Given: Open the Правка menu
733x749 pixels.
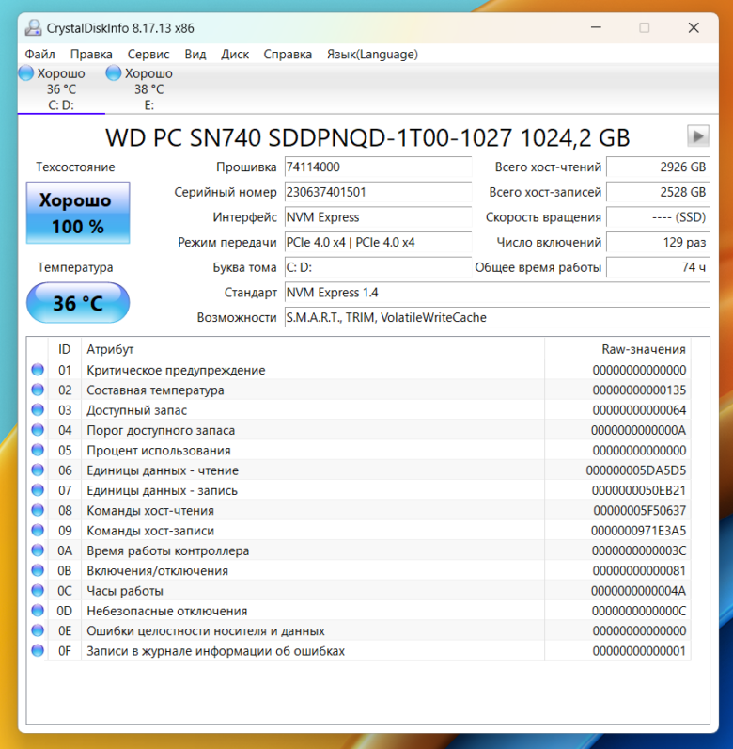Looking at the screenshot, I should click(x=91, y=55).
